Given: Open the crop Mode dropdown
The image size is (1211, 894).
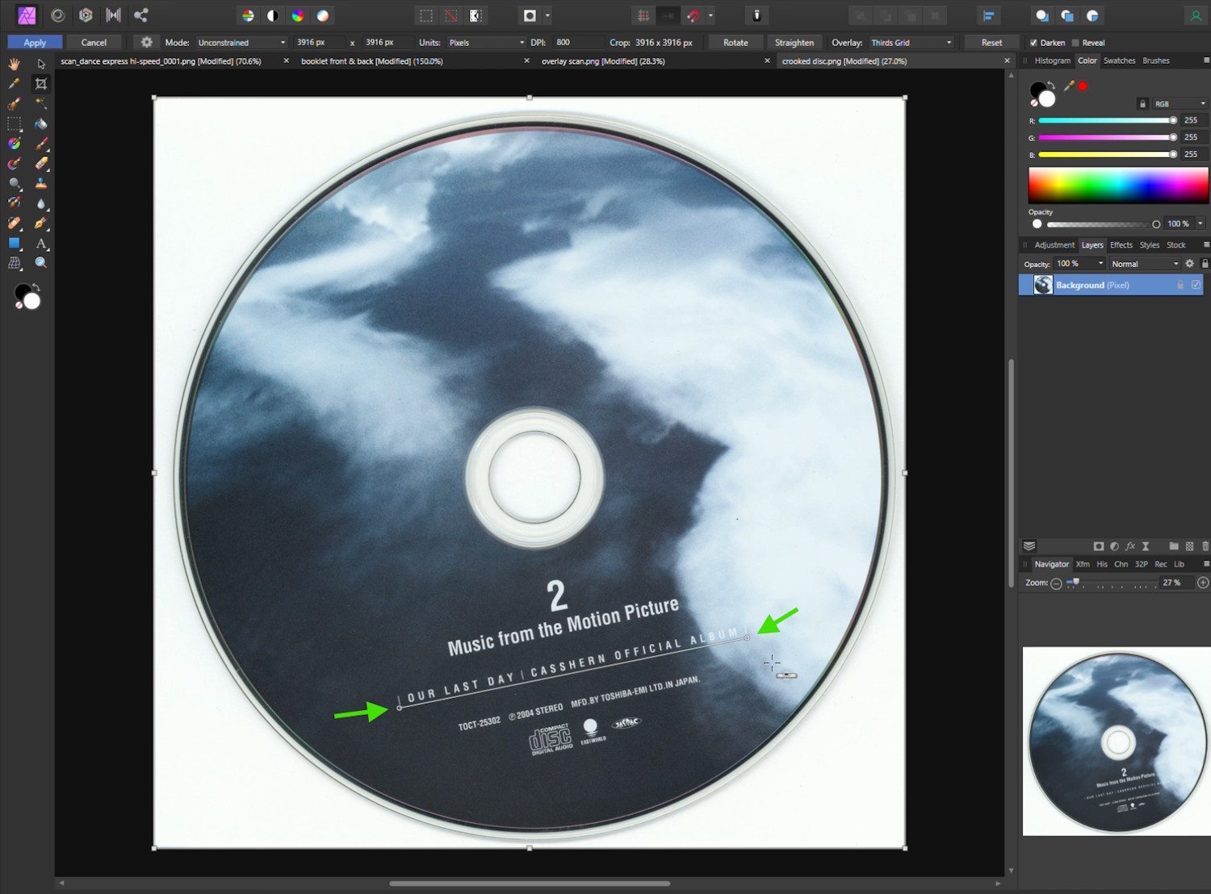Looking at the screenshot, I should pos(241,43).
